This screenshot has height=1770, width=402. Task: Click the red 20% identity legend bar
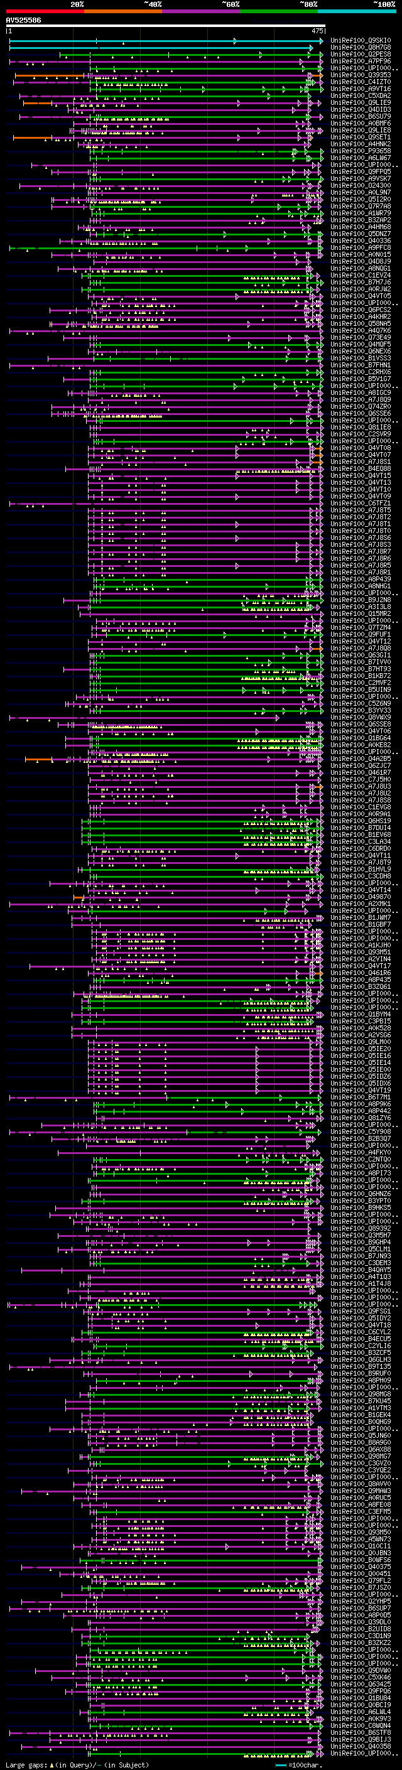click(x=45, y=11)
